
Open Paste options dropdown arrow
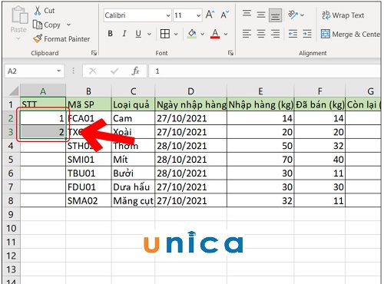18,38
